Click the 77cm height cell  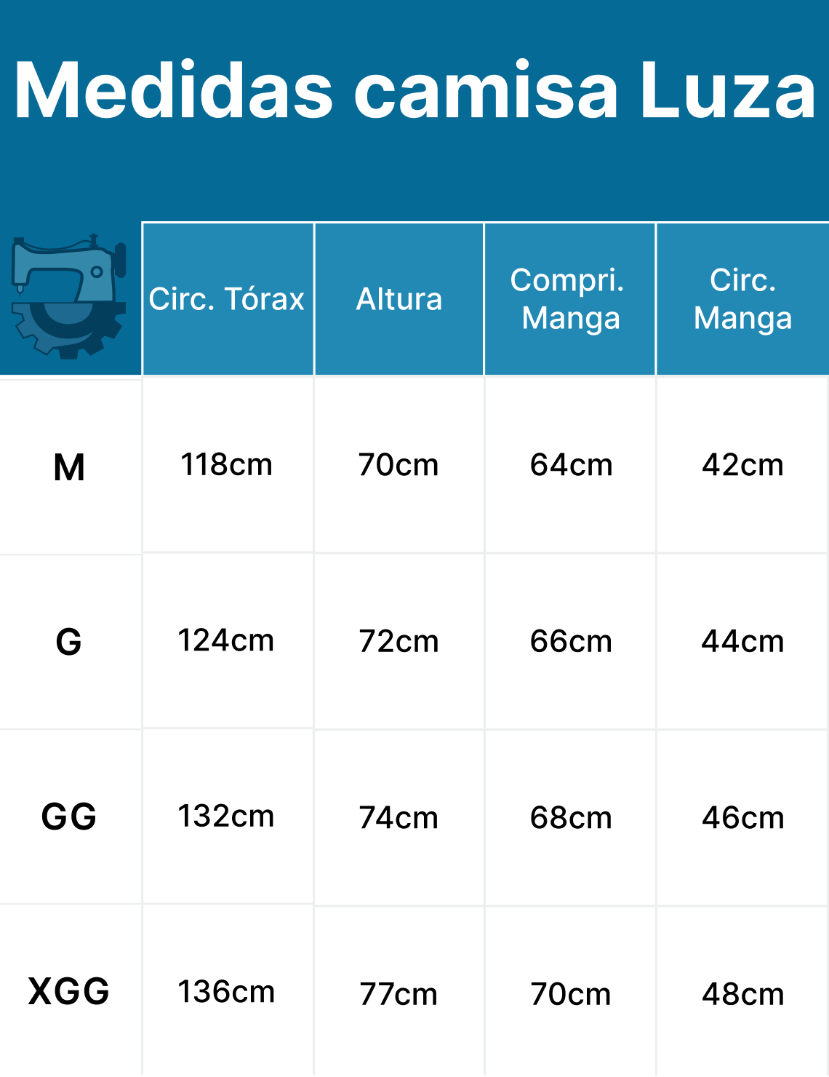tap(399, 994)
